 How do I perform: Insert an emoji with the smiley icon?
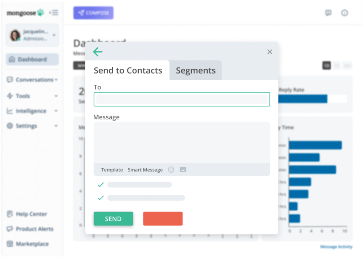coord(171,170)
